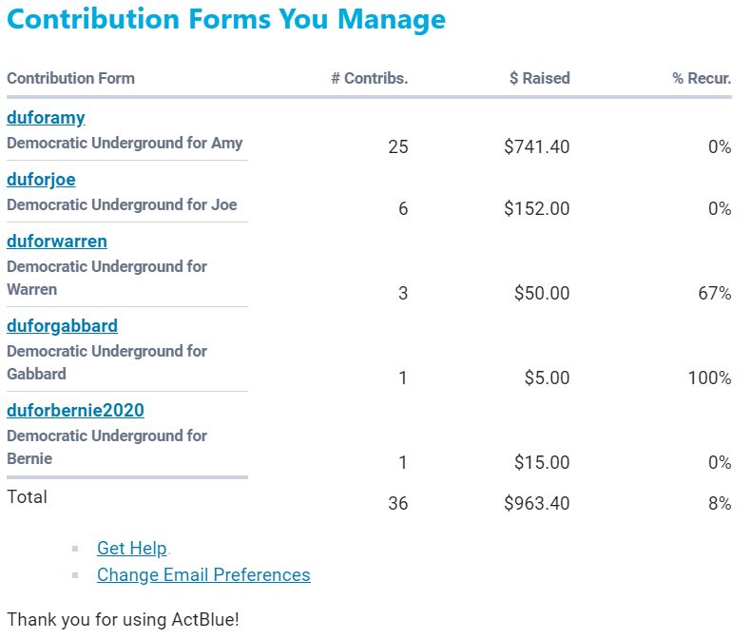750x639 pixels.
Task: Click the duforwarren form link
Action: click(x=57, y=242)
